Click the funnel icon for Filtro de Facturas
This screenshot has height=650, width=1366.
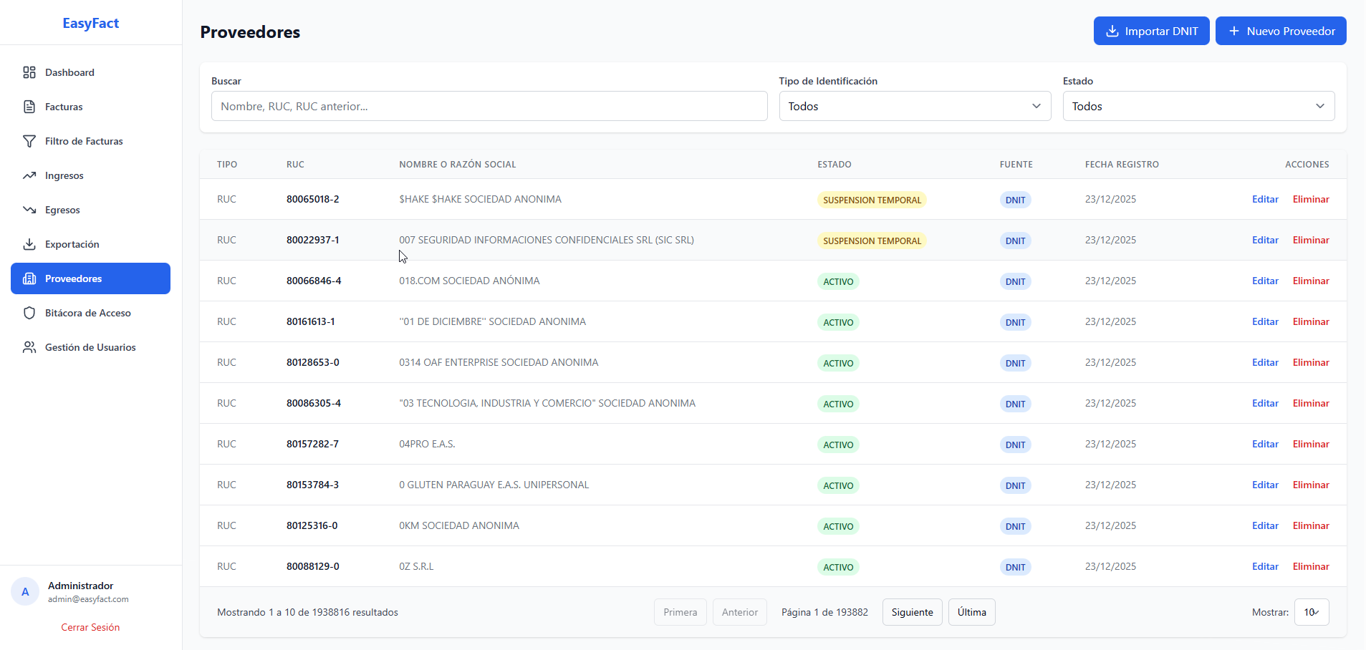29,141
